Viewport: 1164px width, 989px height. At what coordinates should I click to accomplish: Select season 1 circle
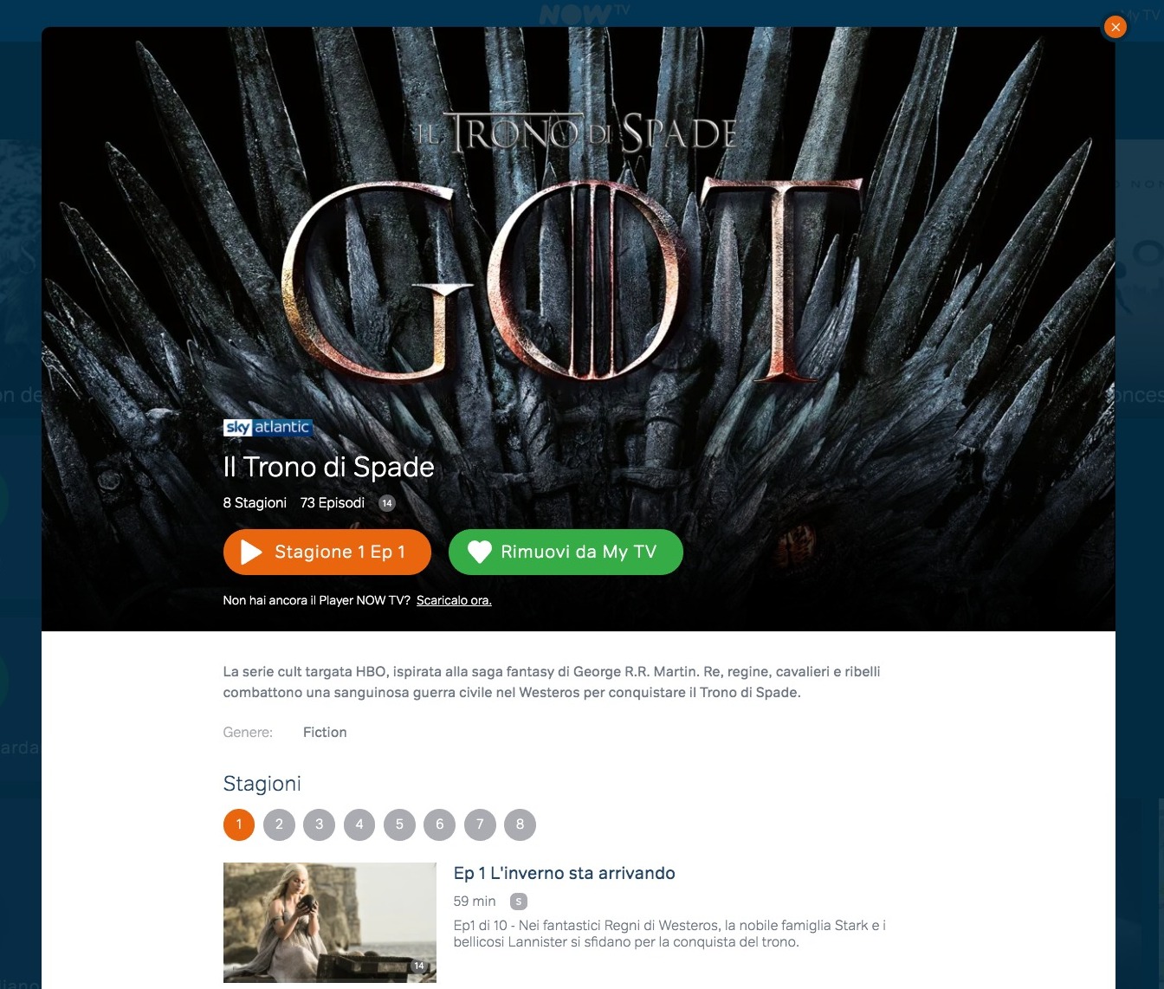click(239, 824)
